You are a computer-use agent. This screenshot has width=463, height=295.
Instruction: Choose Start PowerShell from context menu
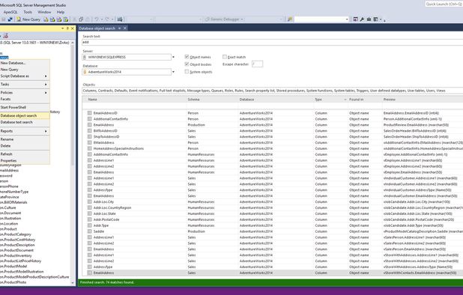pyautogui.click(x=25, y=107)
